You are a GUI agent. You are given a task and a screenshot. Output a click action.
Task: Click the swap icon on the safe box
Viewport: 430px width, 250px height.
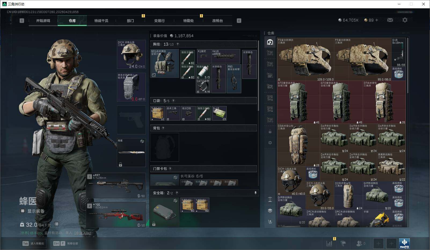(x=175, y=201)
